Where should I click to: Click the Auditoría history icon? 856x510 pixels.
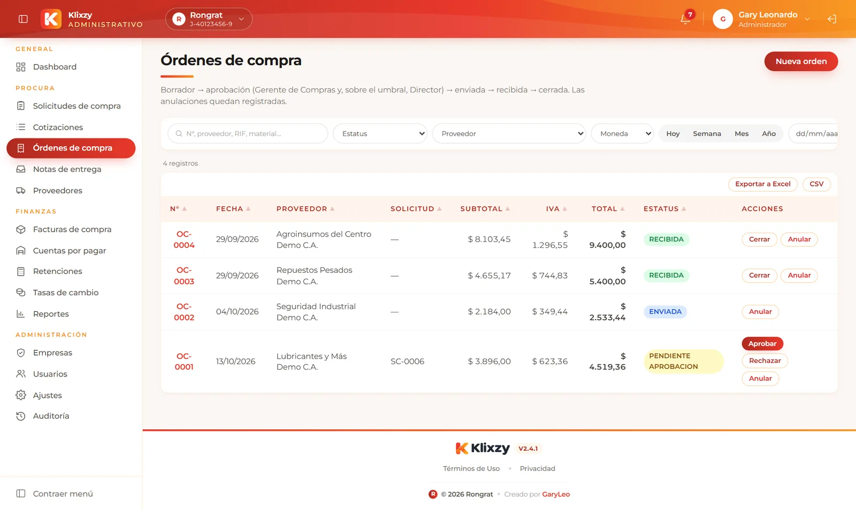(x=21, y=416)
